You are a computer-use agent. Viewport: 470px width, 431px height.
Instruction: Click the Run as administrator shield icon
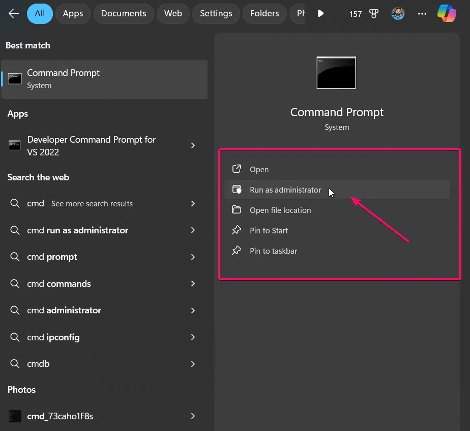[x=237, y=189]
